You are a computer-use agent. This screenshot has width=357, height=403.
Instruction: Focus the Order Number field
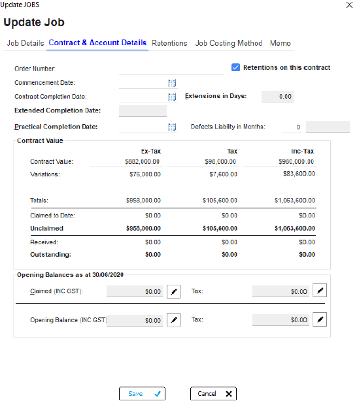[x=171, y=69]
